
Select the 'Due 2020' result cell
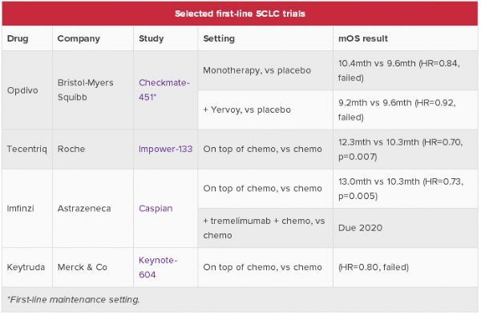point(406,228)
